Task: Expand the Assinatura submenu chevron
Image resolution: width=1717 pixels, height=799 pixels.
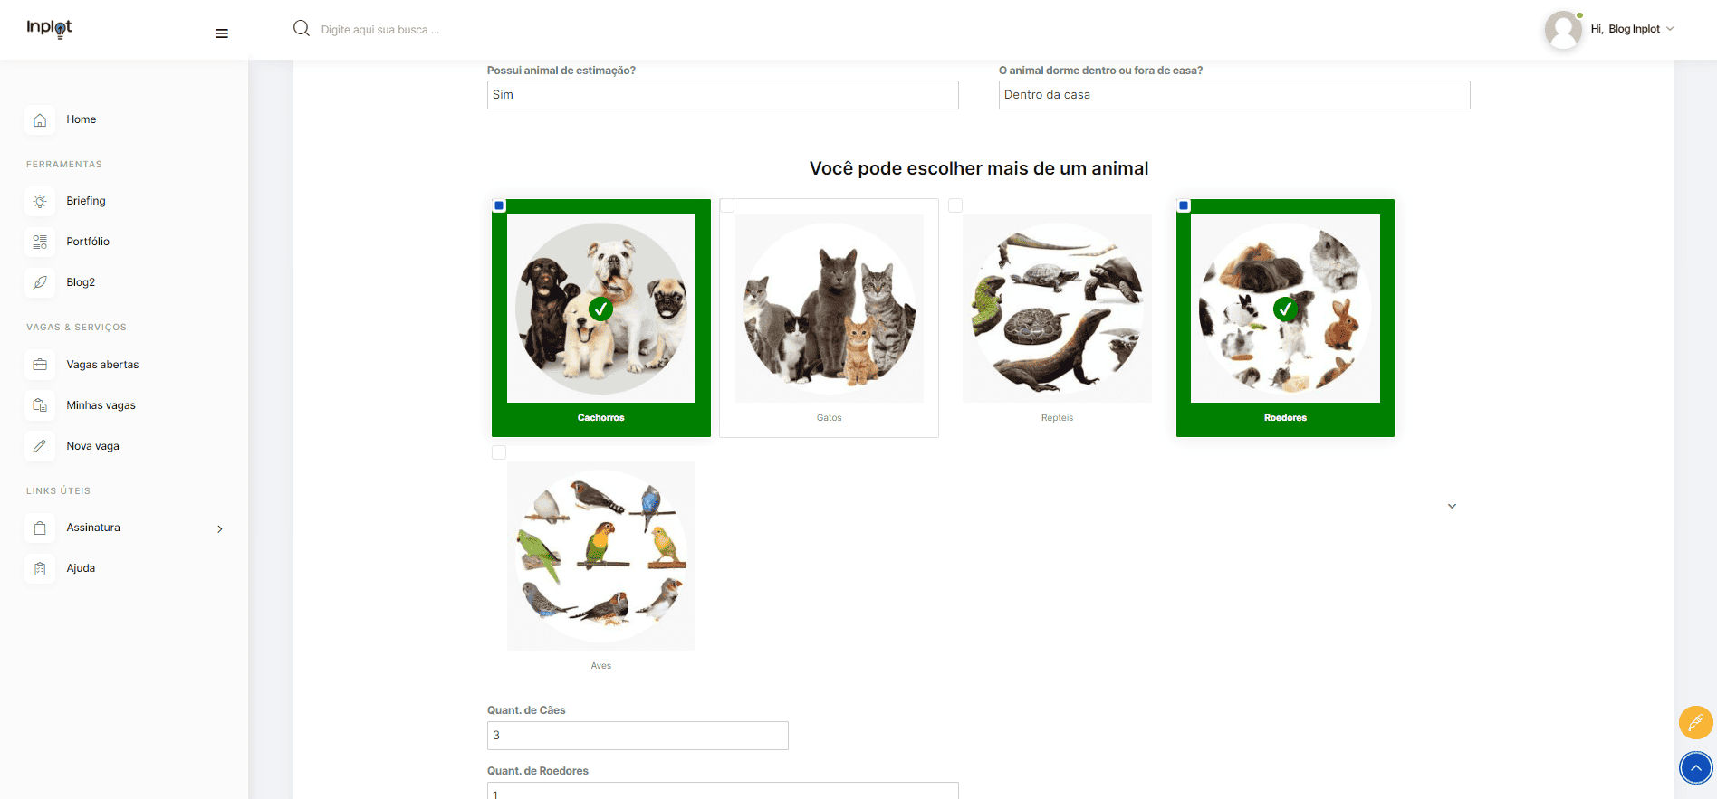Action: point(220,528)
